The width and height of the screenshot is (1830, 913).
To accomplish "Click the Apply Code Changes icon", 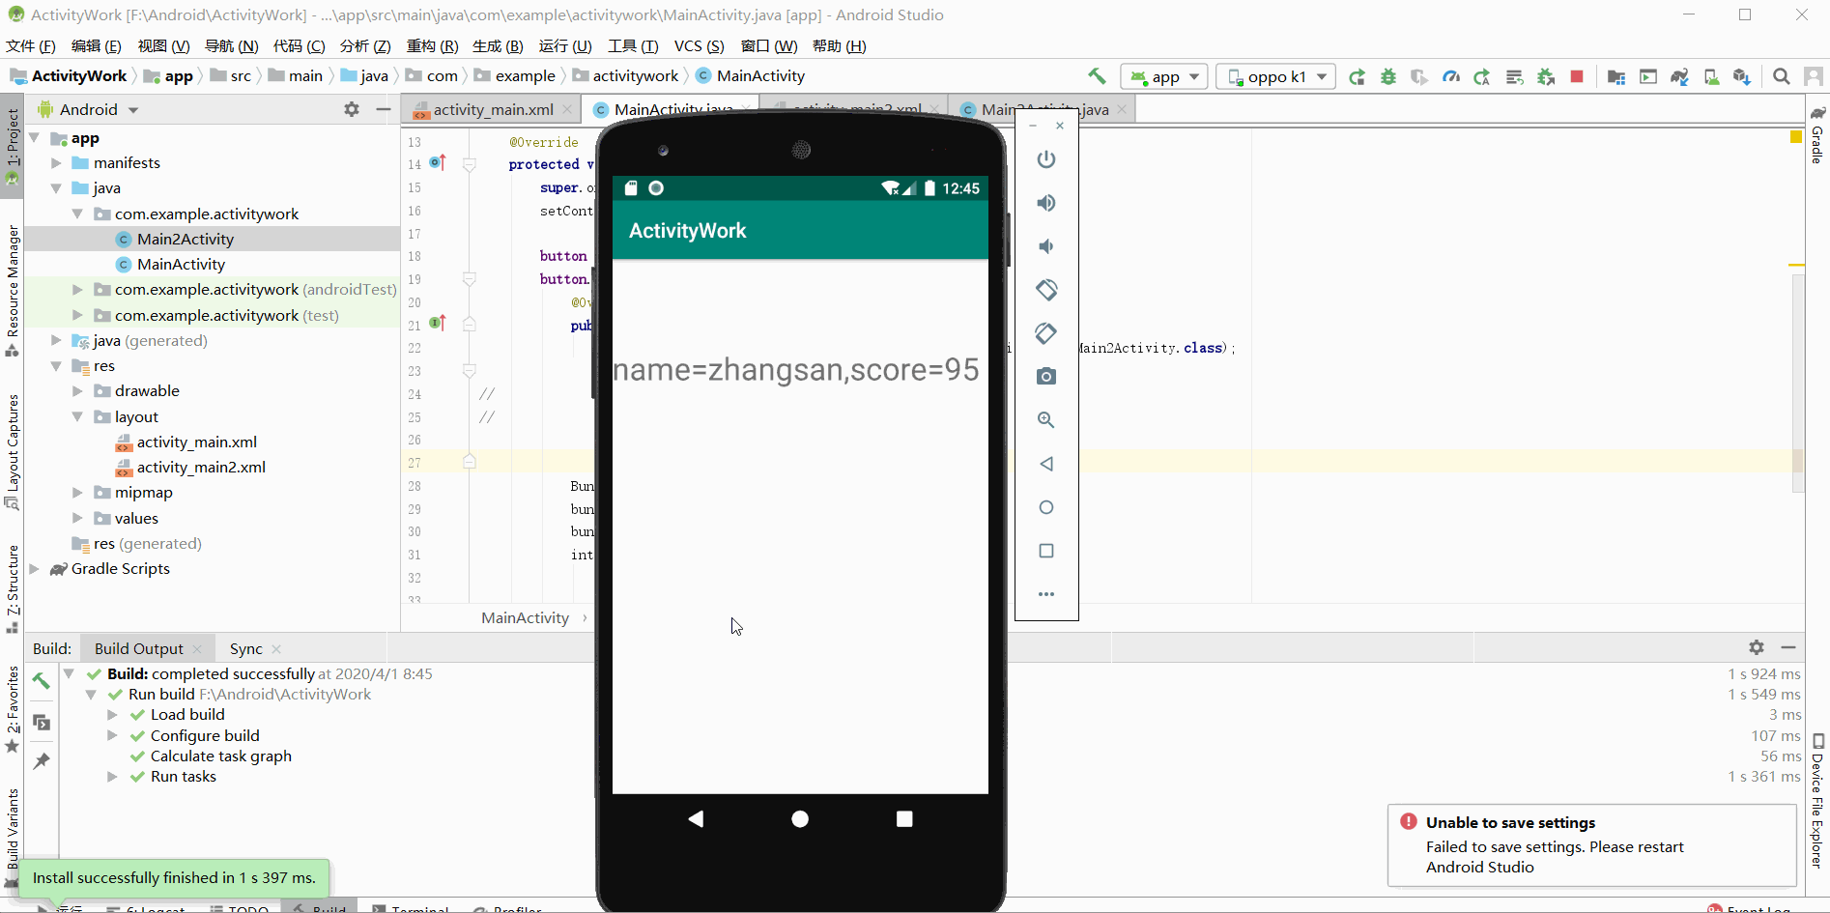I will point(1514,77).
